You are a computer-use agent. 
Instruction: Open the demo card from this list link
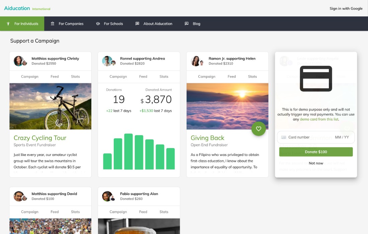pyautogui.click(x=319, y=119)
